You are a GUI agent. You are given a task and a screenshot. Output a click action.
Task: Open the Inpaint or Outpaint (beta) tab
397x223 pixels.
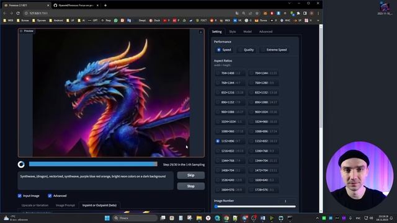(x=99, y=205)
